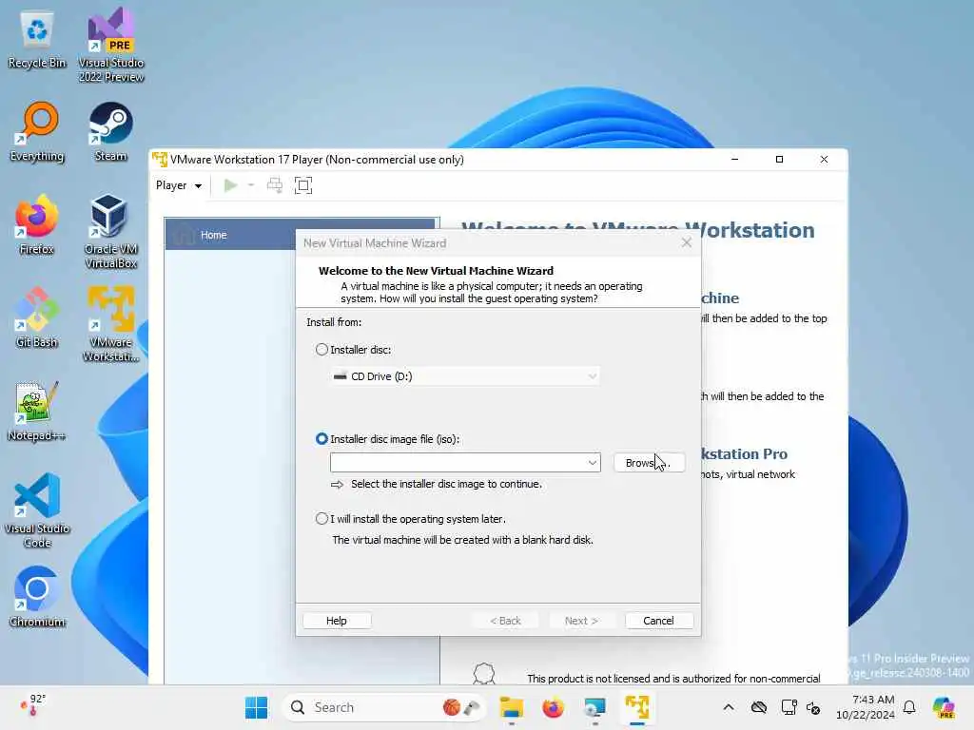Launch Git Bash desktop shortcut
Screen dimensions: 974x730
point(37,317)
